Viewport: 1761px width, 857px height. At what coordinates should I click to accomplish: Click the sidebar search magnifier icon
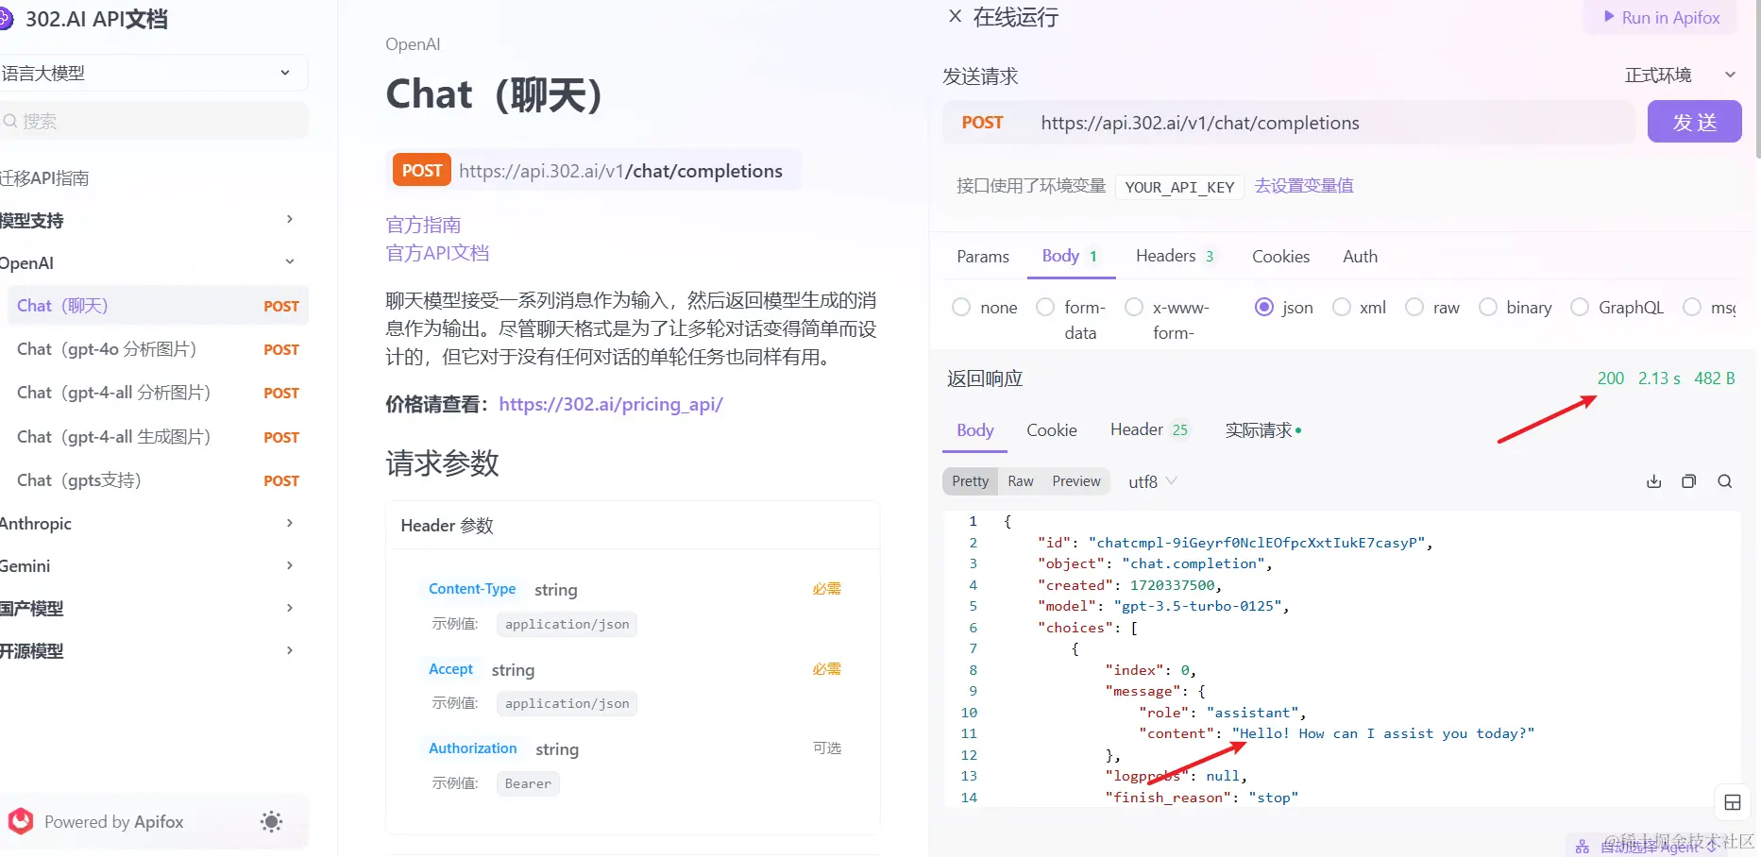click(9, 121)
